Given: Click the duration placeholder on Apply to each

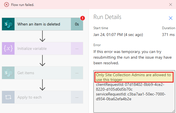Looking at the screenshot, I should coord(77,97).
